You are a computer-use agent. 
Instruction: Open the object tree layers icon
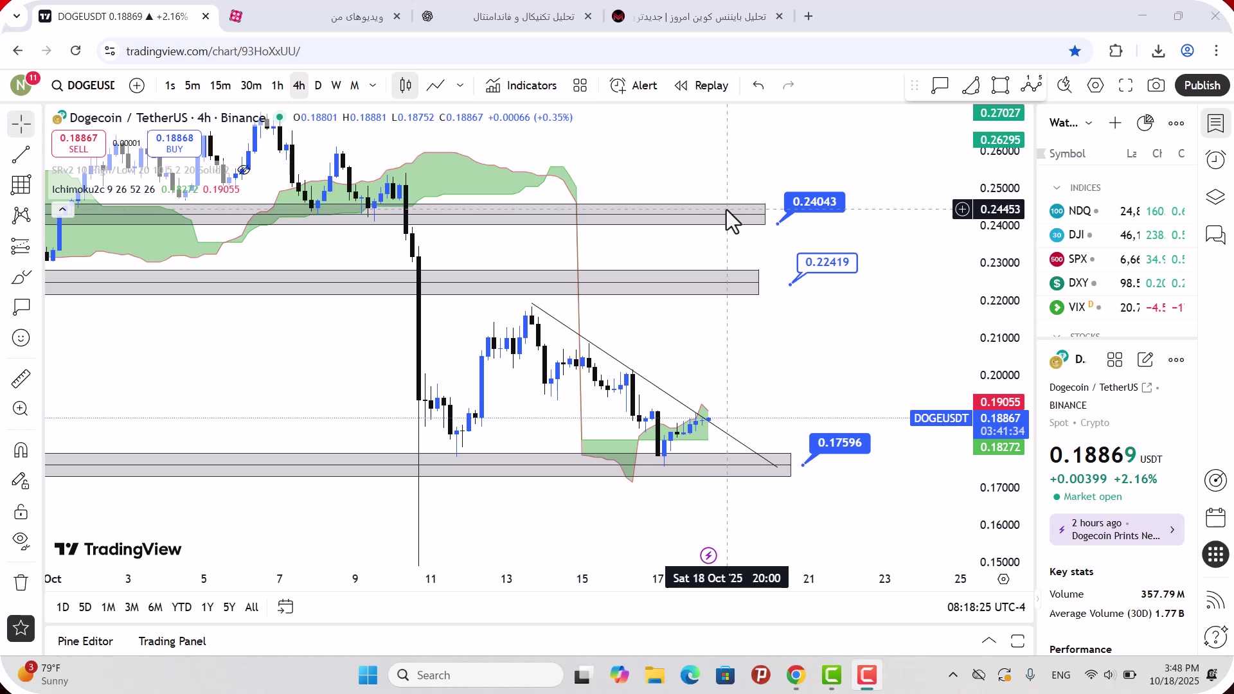[1215, 197]
